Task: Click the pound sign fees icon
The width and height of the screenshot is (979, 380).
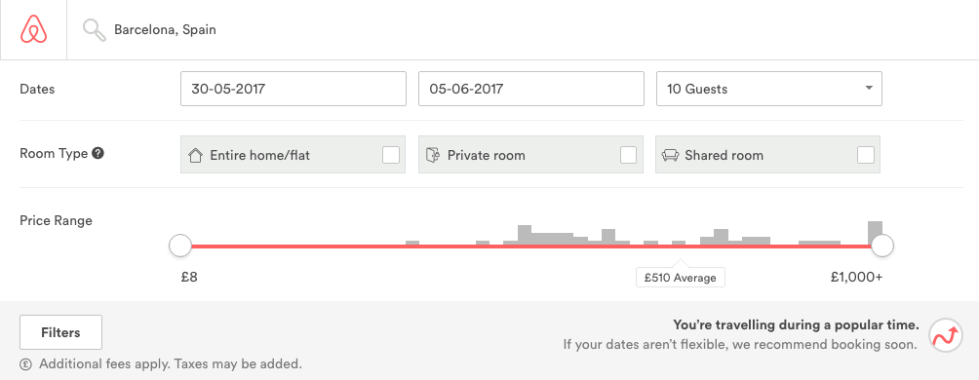Action: coord(25,363)
